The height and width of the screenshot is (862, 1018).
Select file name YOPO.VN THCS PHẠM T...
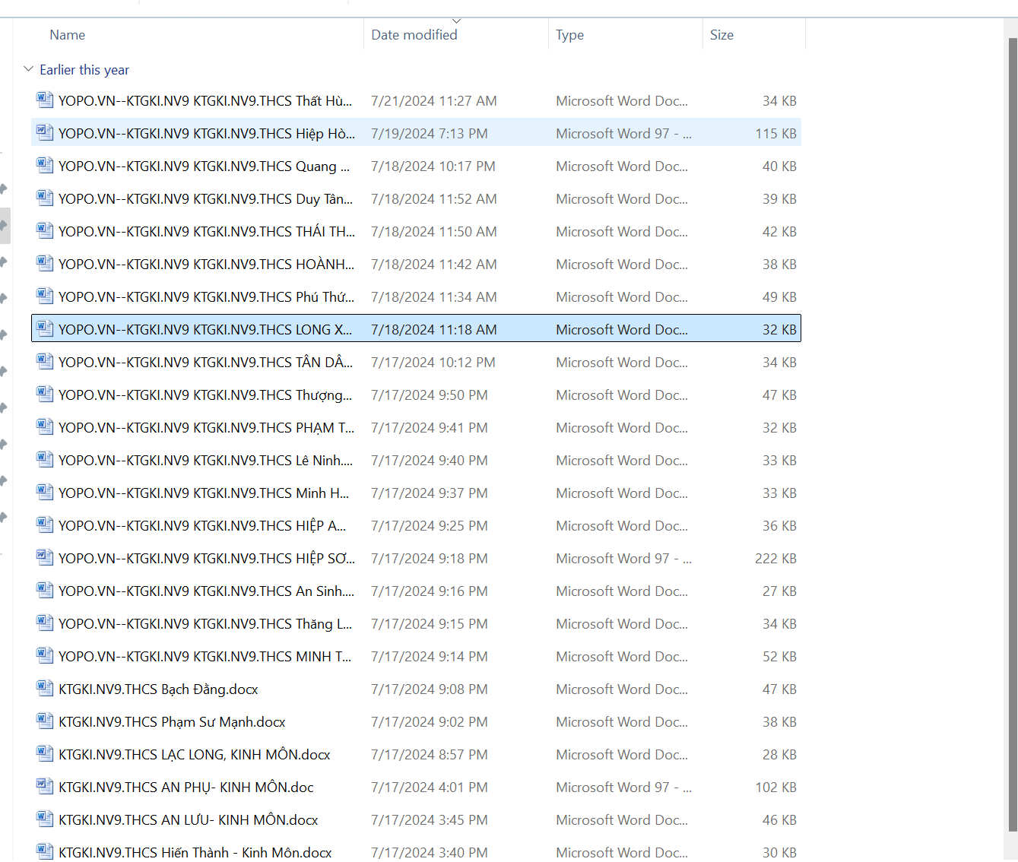click(207, 428)
